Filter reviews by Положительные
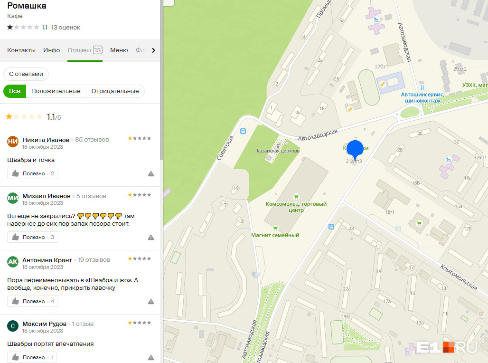 coord(56,91)
